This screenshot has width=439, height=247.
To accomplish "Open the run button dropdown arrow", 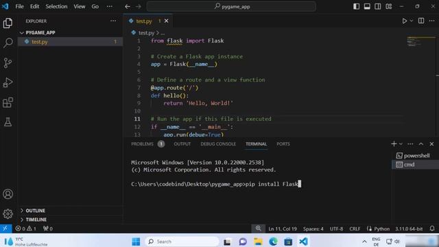I will 412,21.
